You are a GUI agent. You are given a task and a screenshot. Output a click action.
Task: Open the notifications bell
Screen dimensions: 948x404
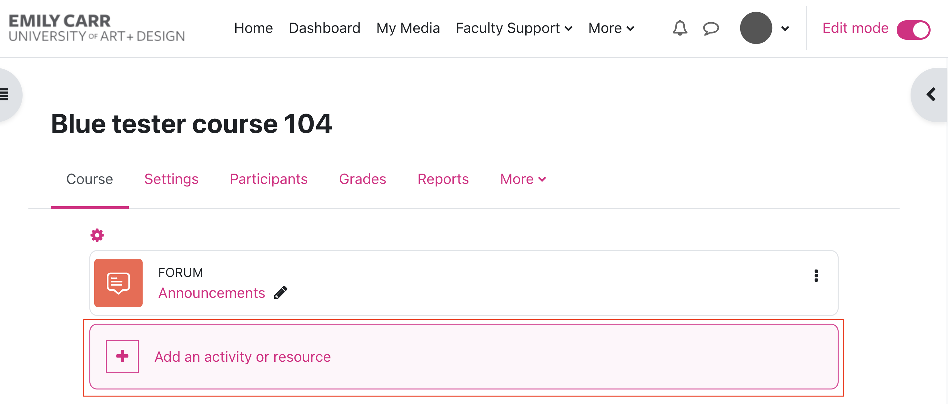tap(680, 28)
